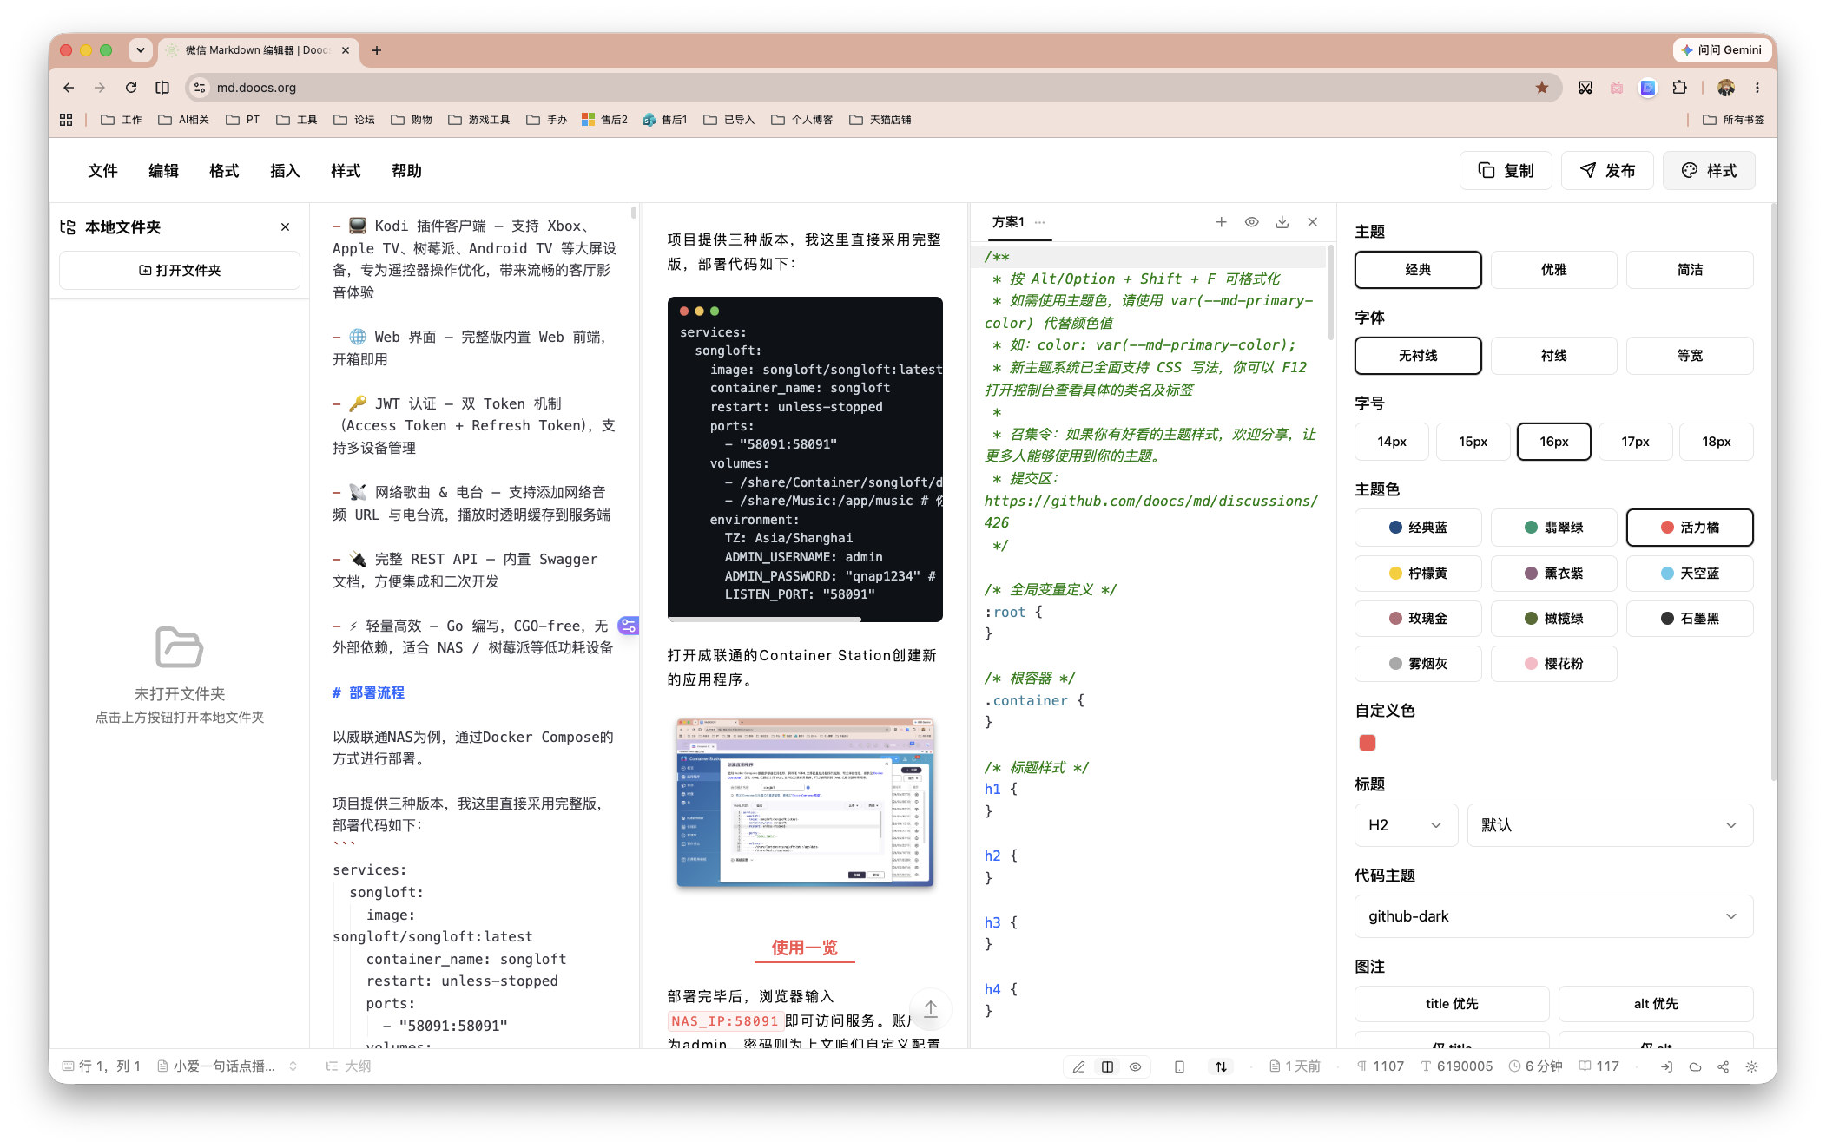
Task: Bookmark page with the star icon
Action: pyautogui.click(x=1542, y=88)
